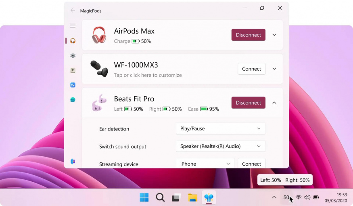Click the 'Switch sound output' label
Screen dimensions: 353x206
click(x=123, y=147)
